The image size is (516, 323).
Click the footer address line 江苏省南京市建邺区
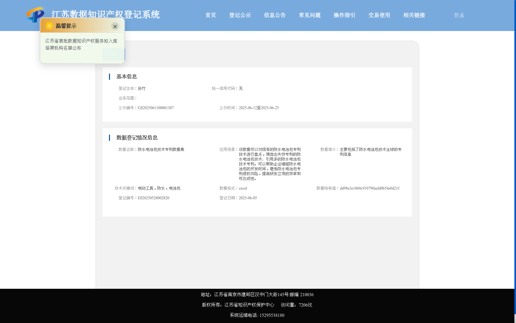(257, 295)
